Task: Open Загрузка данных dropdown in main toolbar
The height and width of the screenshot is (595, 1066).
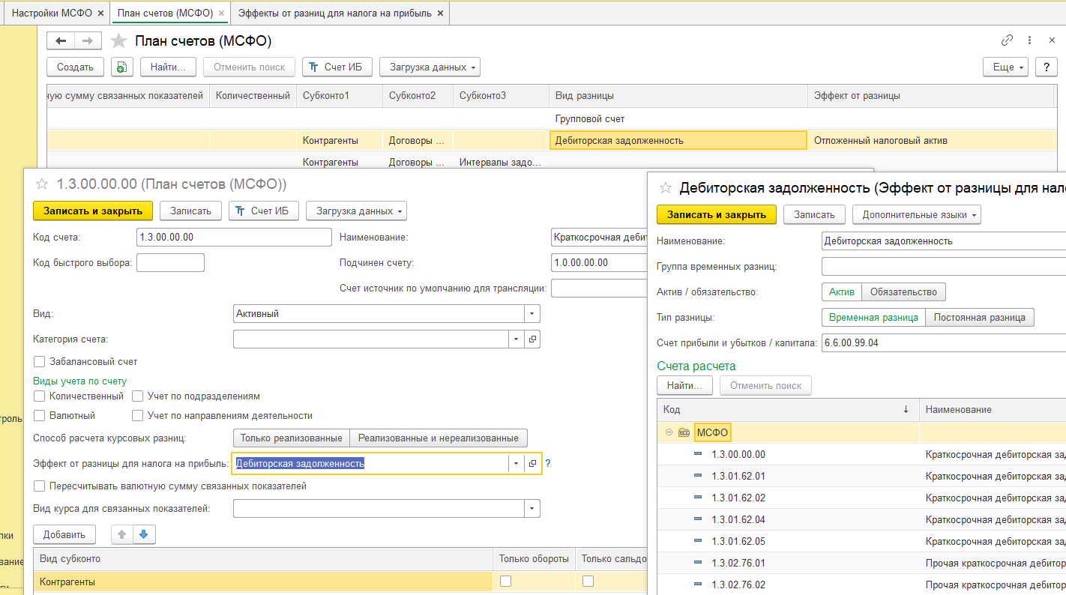Action: point(430,67)
